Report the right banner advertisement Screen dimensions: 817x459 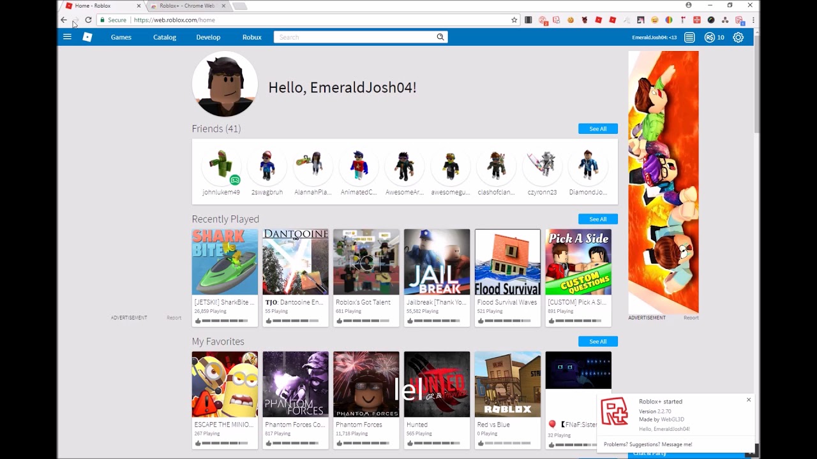tap(691, 317)
